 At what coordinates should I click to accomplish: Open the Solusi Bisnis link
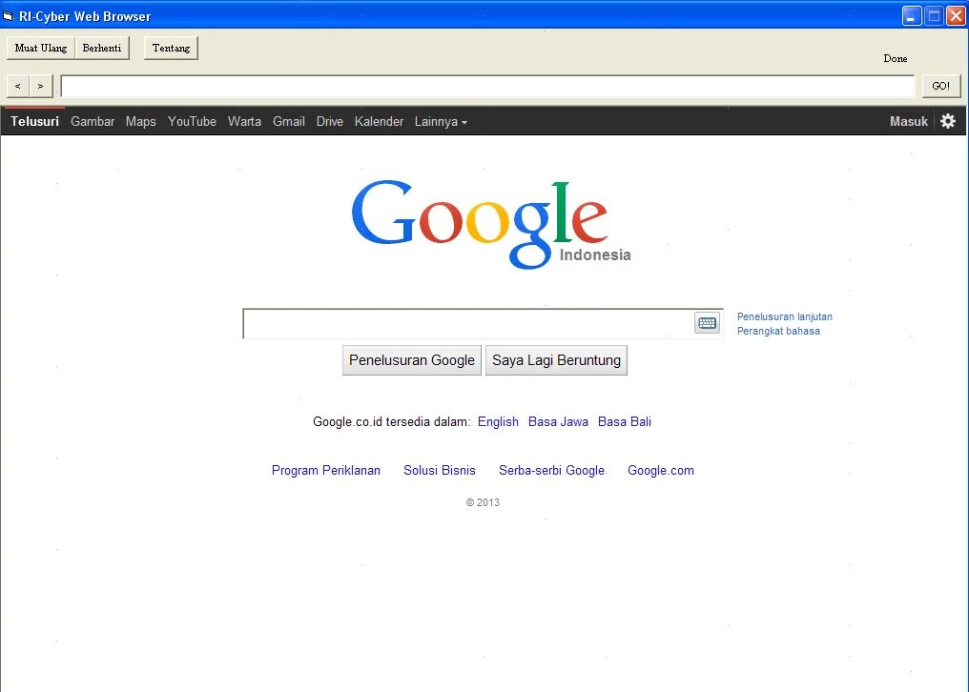[x=440, y=470]
